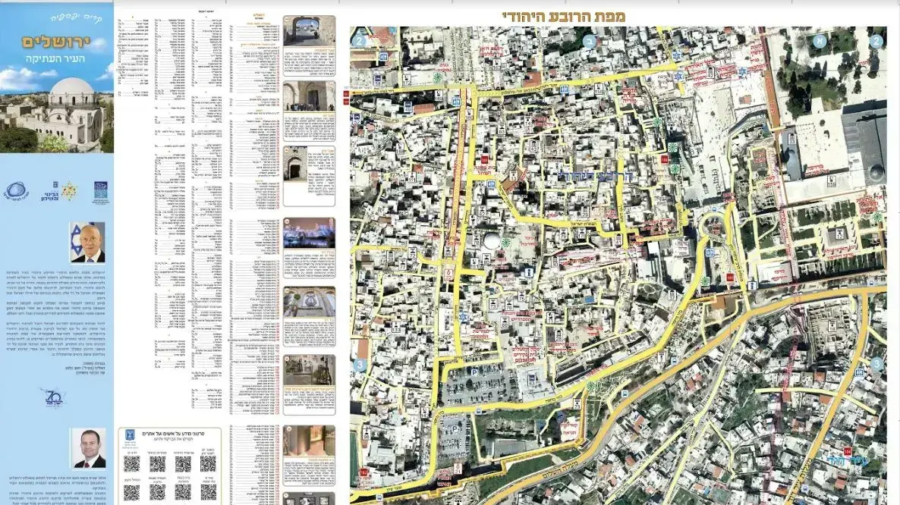Image resolution: width=900 pixels, height=505 pixels.
Task: Click the circled ב grid marker
Action: pos(590,41)
